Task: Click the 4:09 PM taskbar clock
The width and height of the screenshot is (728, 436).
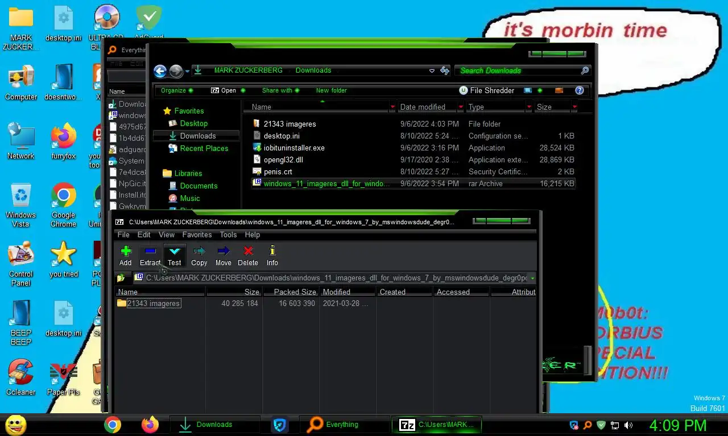Action: coord(678,425)
